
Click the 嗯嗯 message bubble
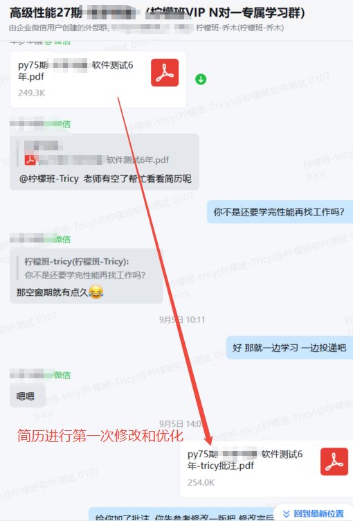(x=28, y=396)
